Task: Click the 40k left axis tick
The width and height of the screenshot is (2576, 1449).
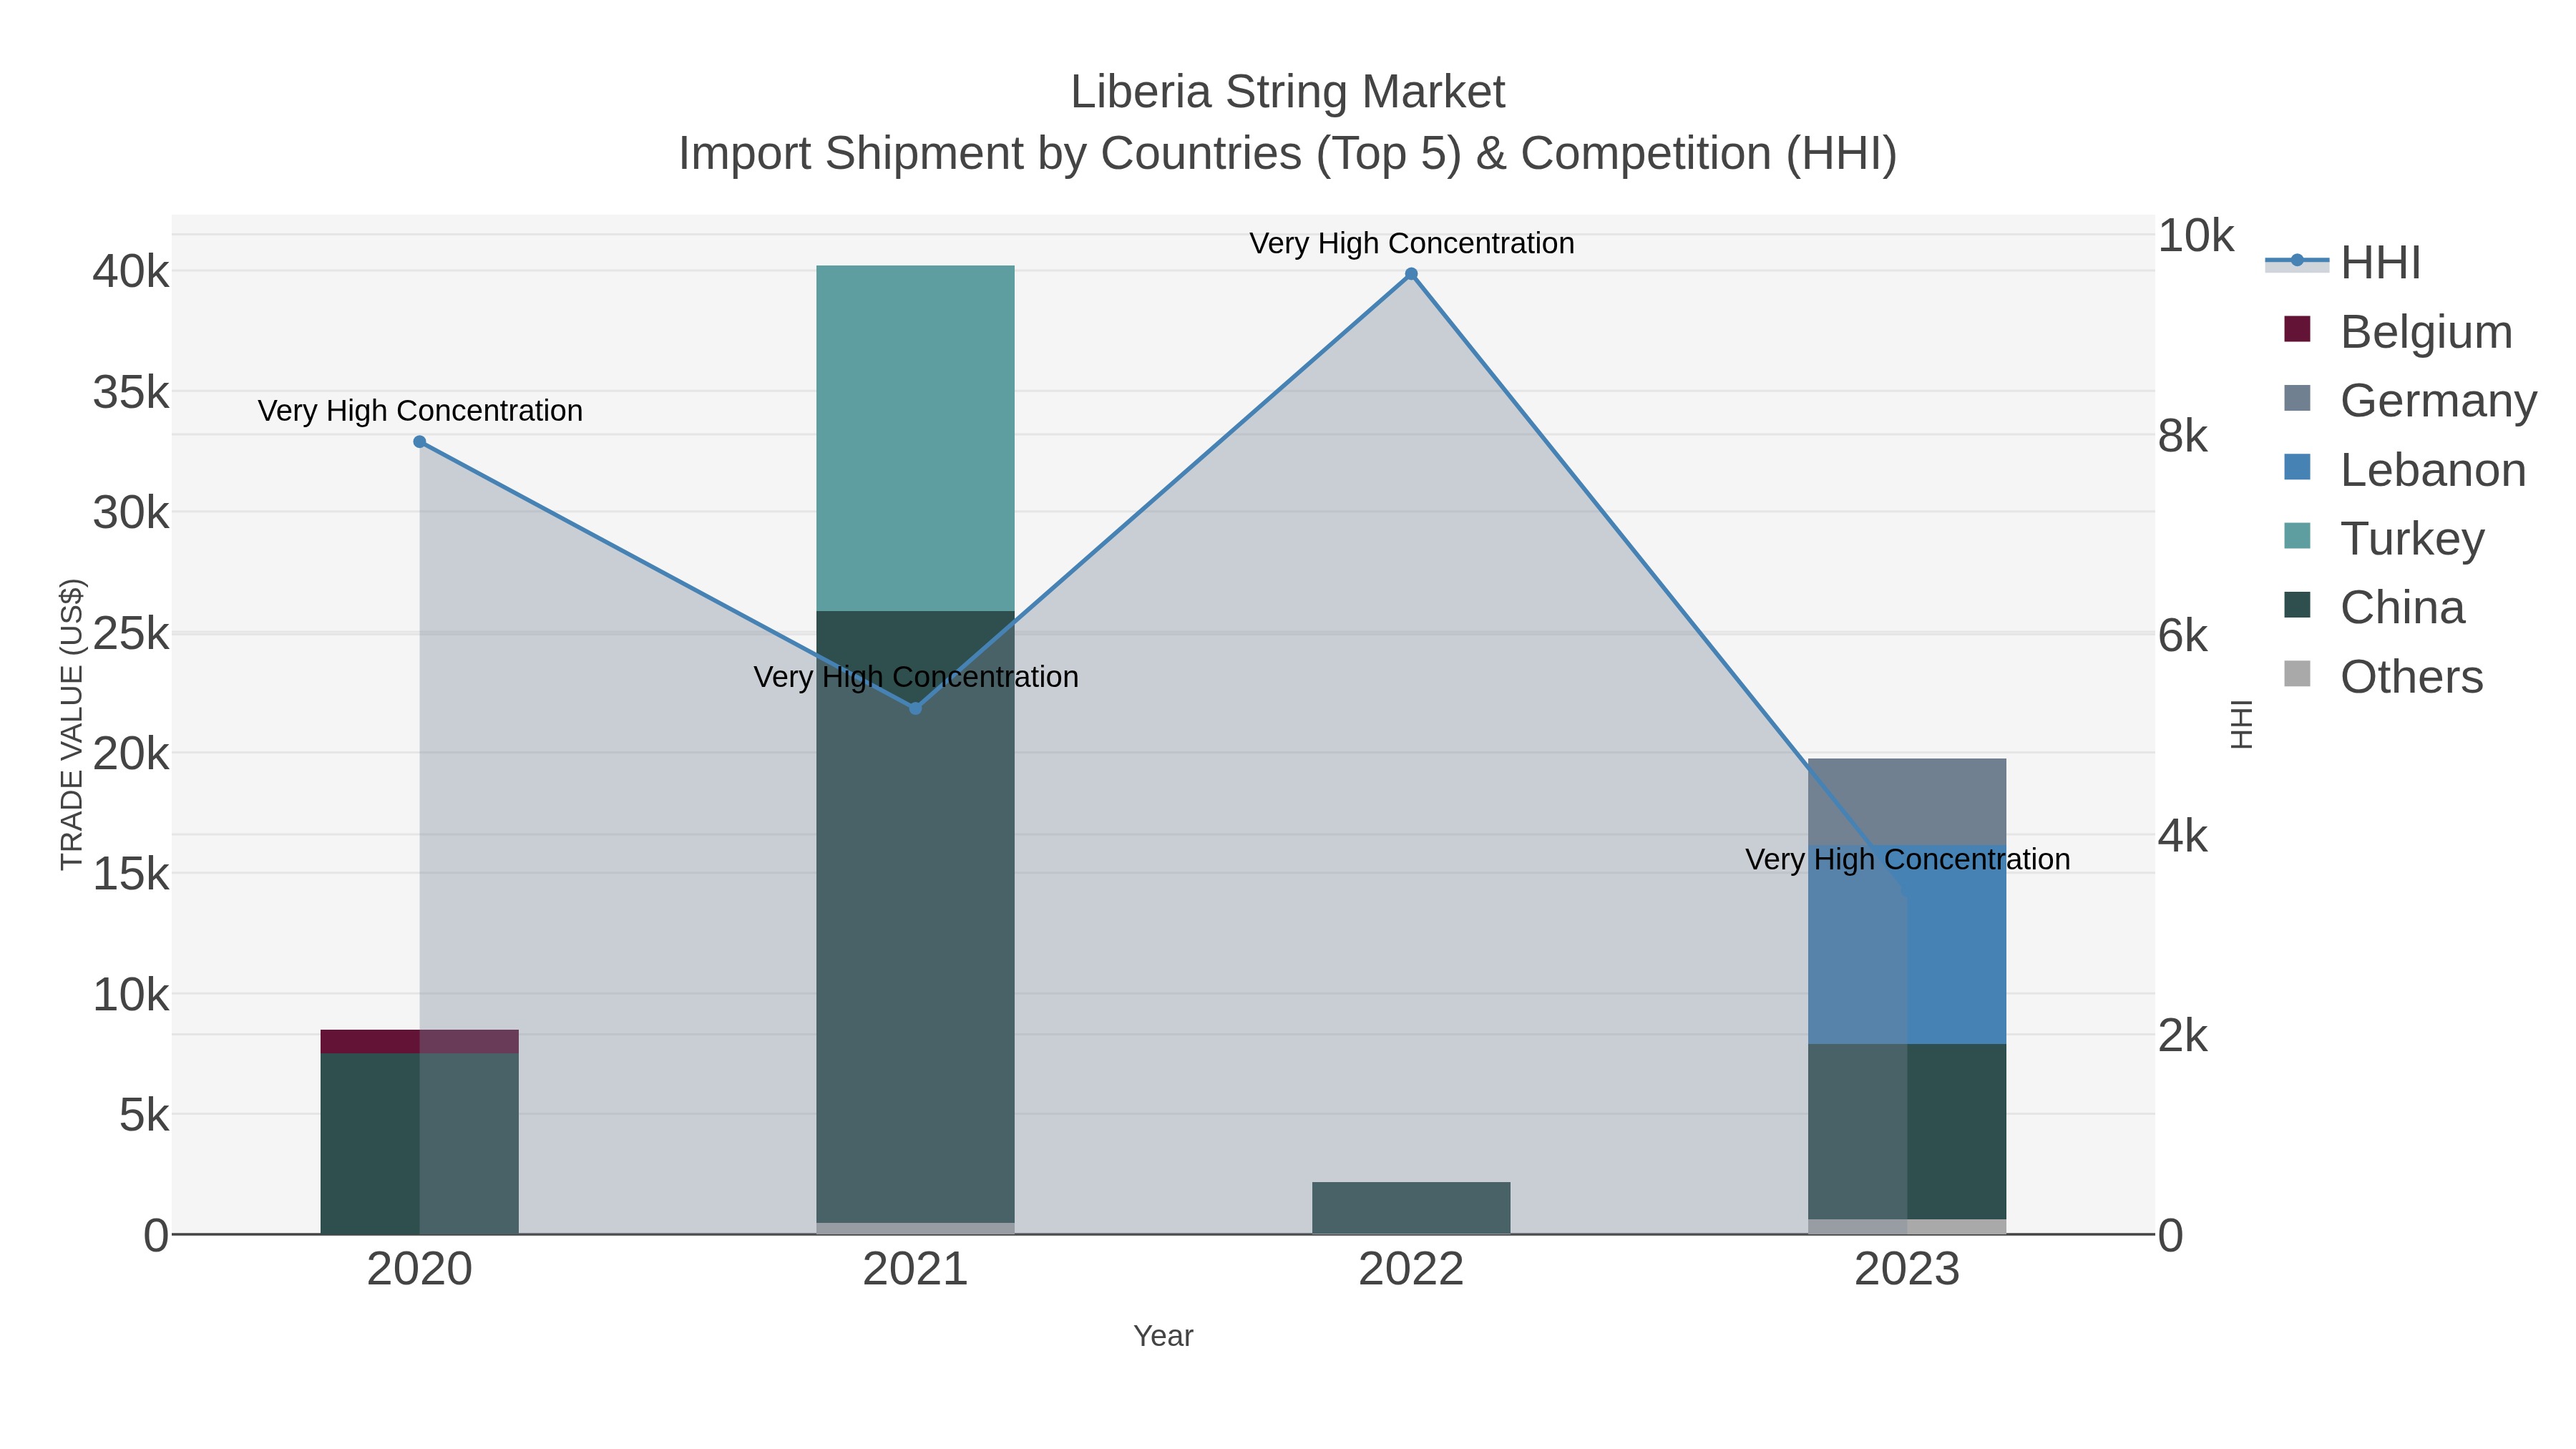Action: coord(131,271)
